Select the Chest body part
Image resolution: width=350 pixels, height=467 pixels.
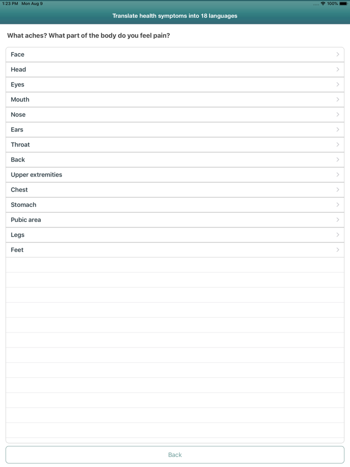175,189
